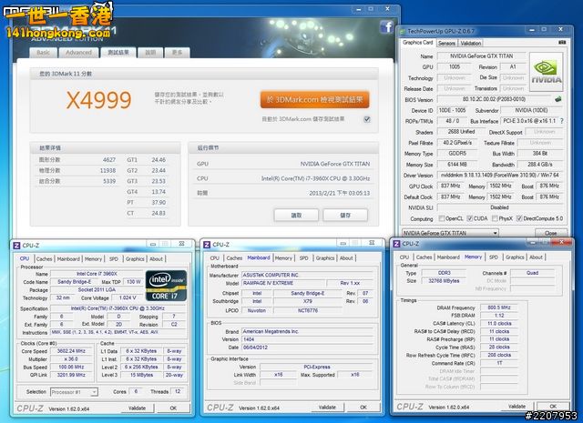Switch to the Caches tab in the left CPU-Z window

click(x=44, y=258)
